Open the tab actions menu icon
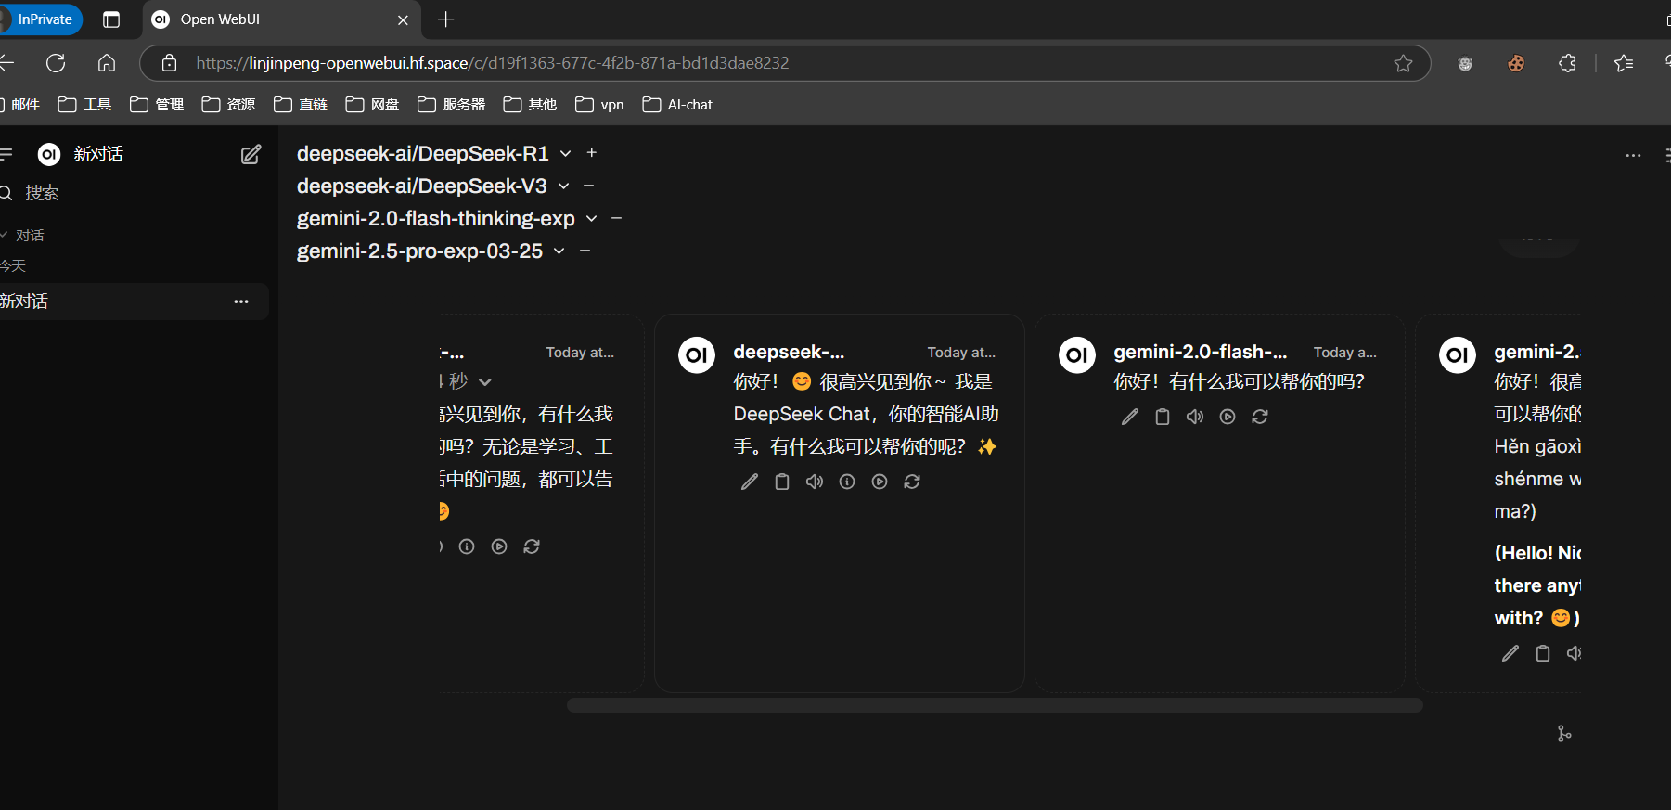This screenshot has height=810, width=1671. [x=111, y=19]
